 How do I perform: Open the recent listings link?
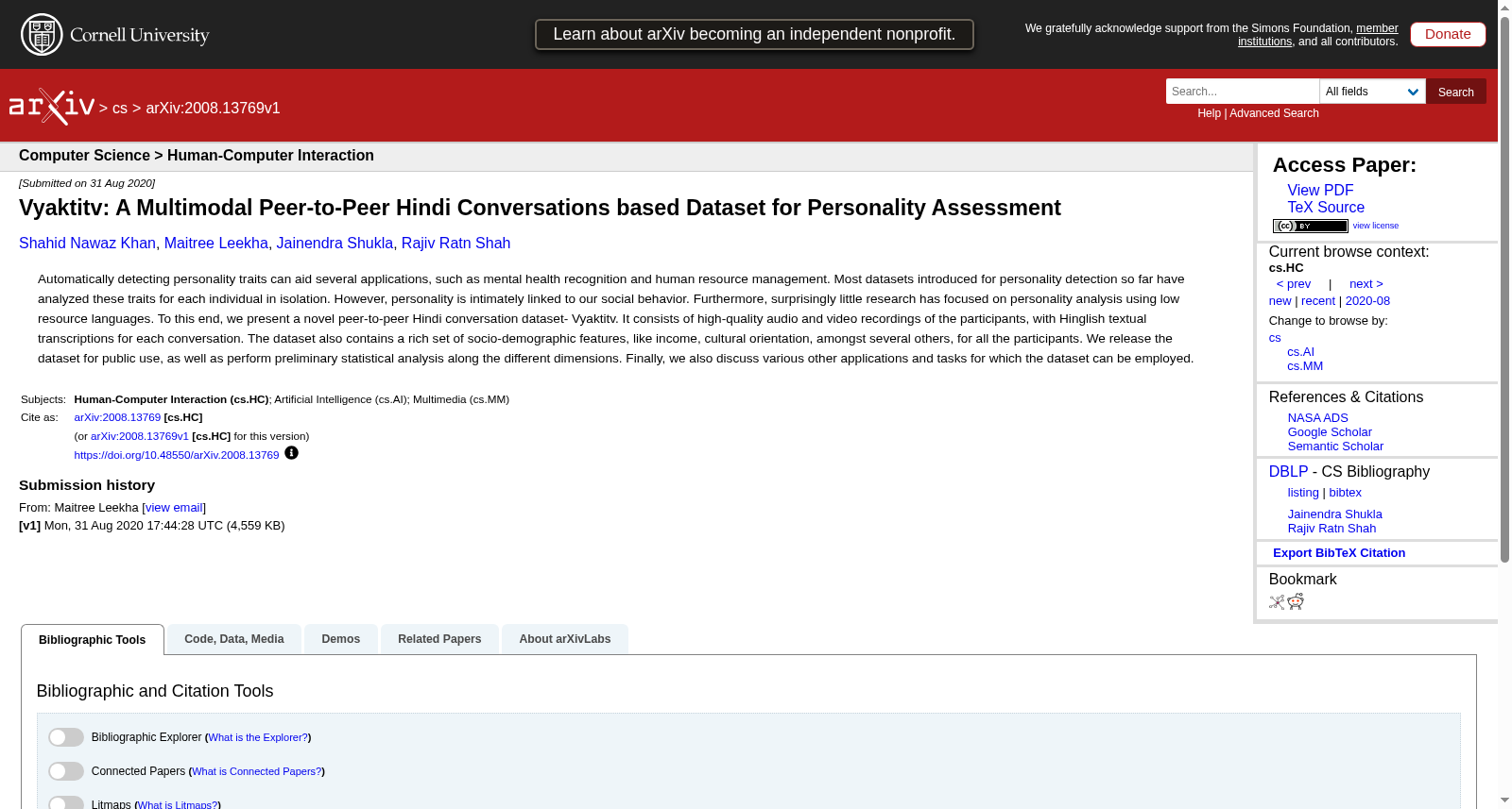[1317, 301]
